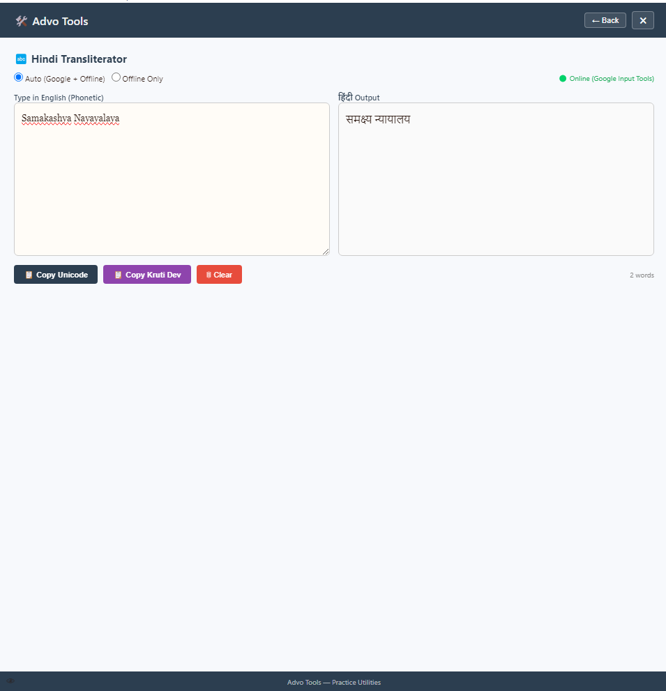Click the Hindi output text area
This screenshot has height=691, width=666.
click(496, 179)
